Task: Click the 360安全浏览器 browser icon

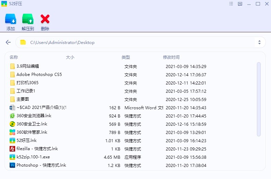Action: (x=12, y=116)
